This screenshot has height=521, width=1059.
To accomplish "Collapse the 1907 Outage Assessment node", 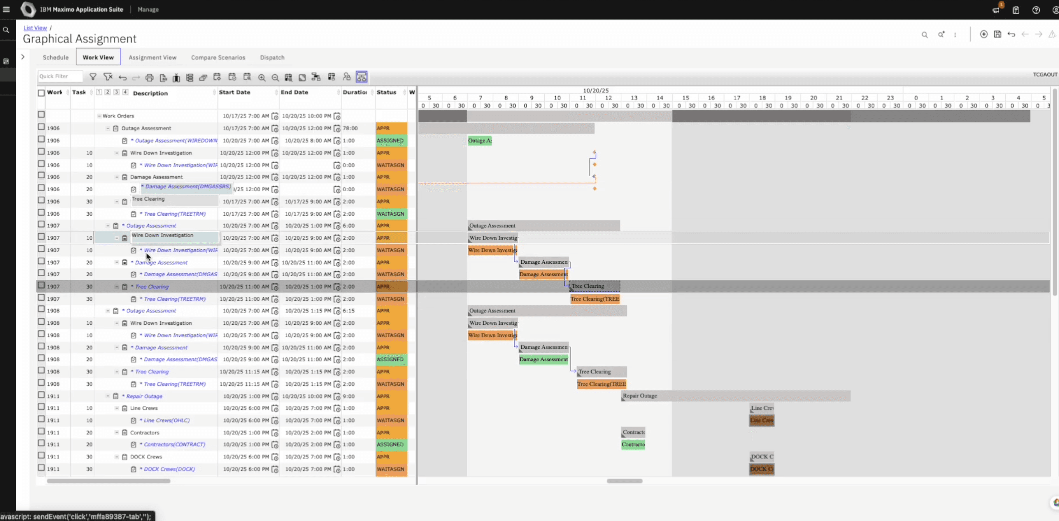I will (x=108, y=226).
